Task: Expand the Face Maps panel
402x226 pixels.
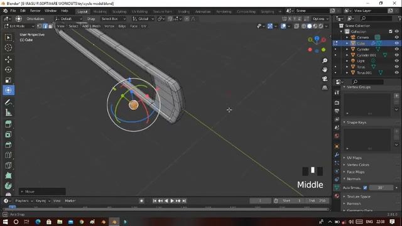Action: [x=356, y=172]
